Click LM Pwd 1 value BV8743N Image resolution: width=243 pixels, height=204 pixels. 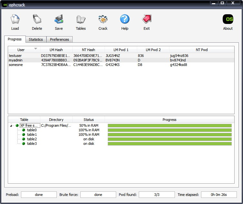[113, 60]
